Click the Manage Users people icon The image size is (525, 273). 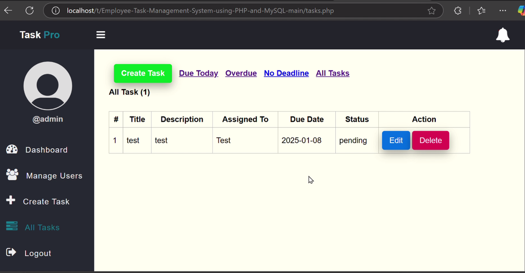12,175
